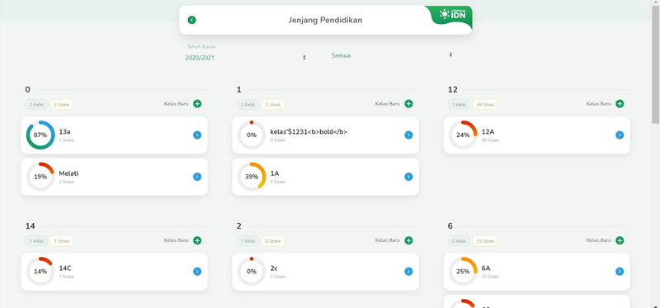Add new class in level 6

(620, 240)
